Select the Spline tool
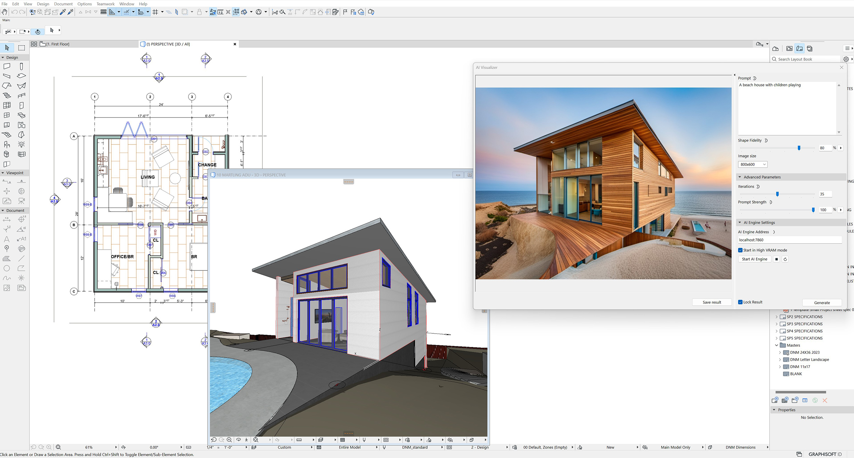This screenshot has width=854, height=458. [x=7, y=278]
